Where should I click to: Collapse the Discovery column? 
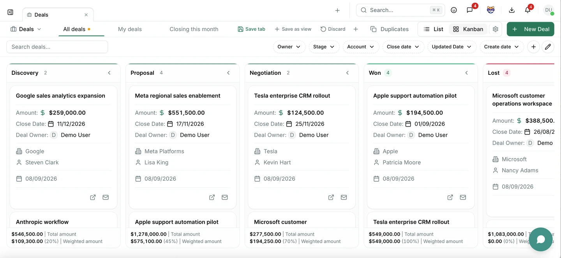click(109, 73)
